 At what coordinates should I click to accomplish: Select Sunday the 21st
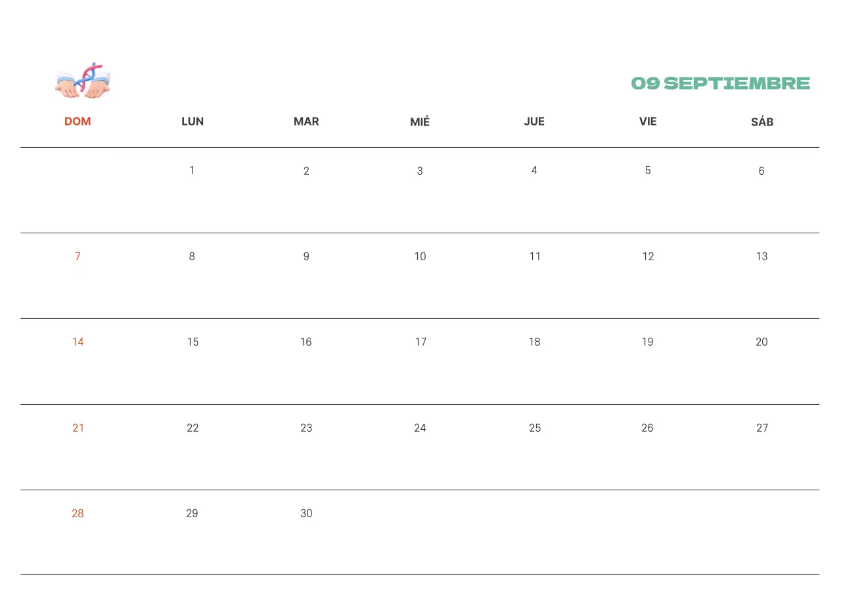[78, 428]
